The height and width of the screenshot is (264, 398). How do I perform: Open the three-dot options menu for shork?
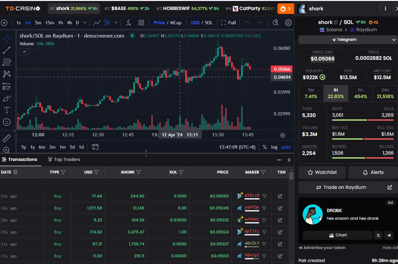coord(385,9)
